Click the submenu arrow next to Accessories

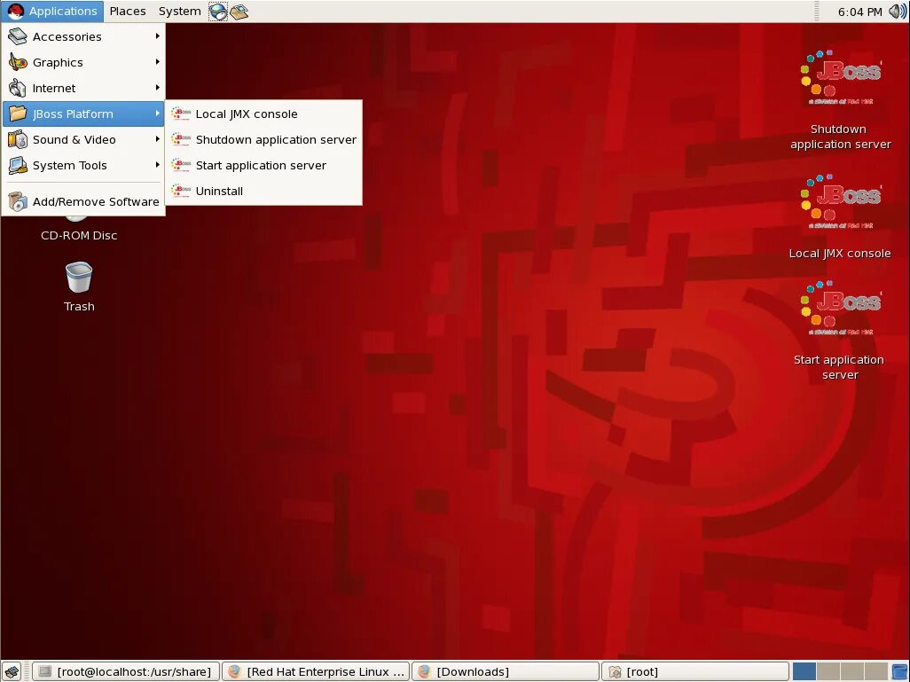point(157,36)
